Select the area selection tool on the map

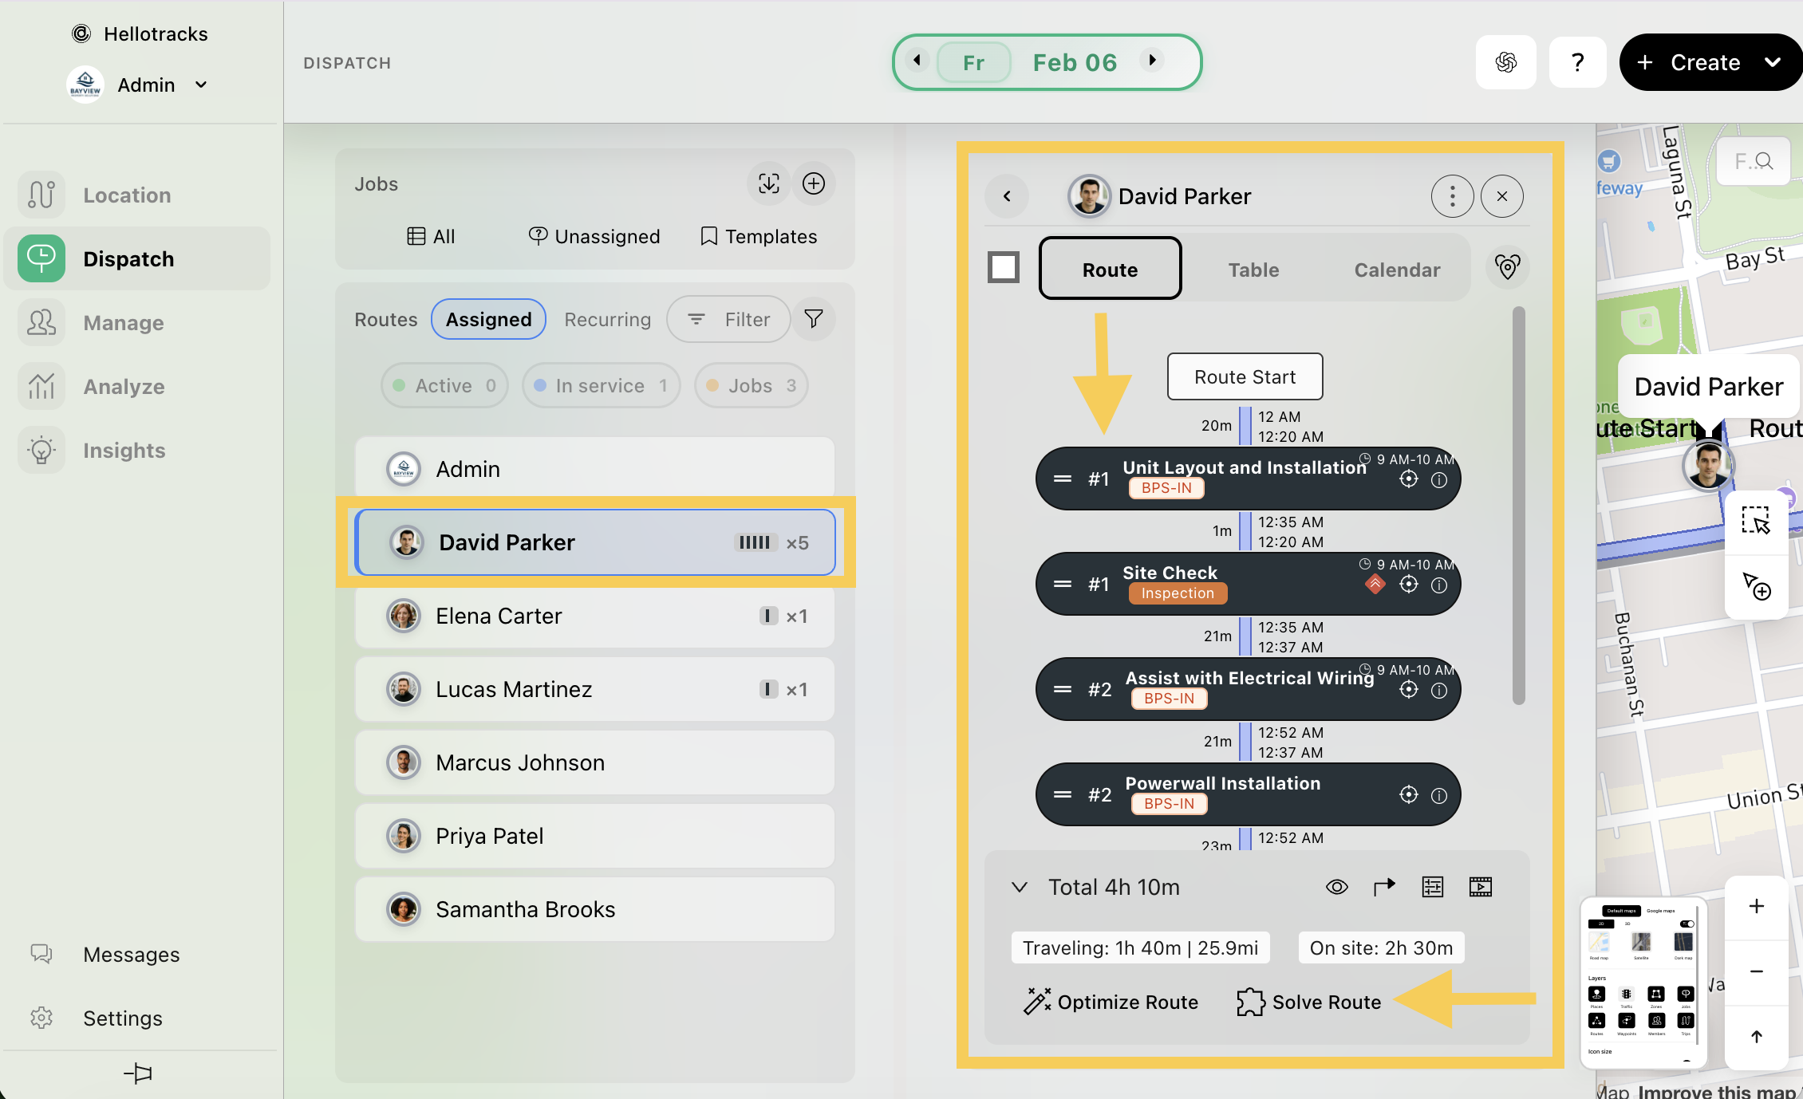[1755, 521]
